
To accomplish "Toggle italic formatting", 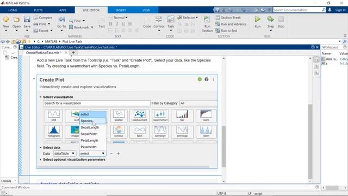I will (x=117, y=24).
